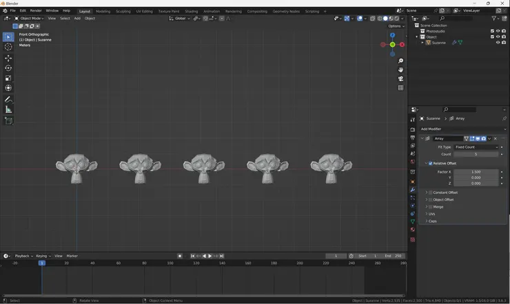Open the Modifier properties wrench tab
Image resolution: width=510 pixels, height=304 pixels.
pos(413,190)
